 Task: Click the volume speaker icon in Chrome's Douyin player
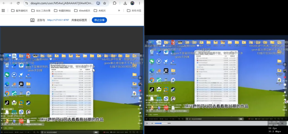click(137, 132)
